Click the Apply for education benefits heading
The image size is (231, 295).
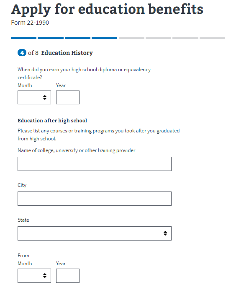107,9
